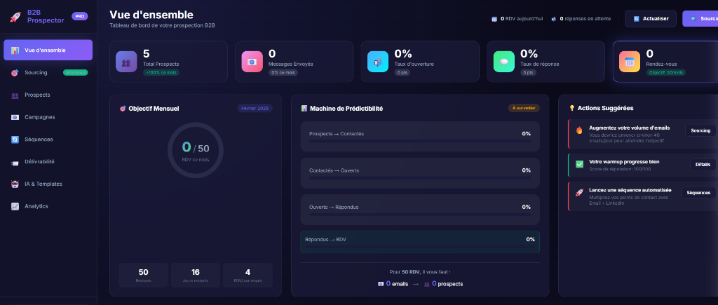Viewport: 718px width, 305px height.
Task: Click the RDV aujourd'hui calendar icon
Action: point(494,19)
